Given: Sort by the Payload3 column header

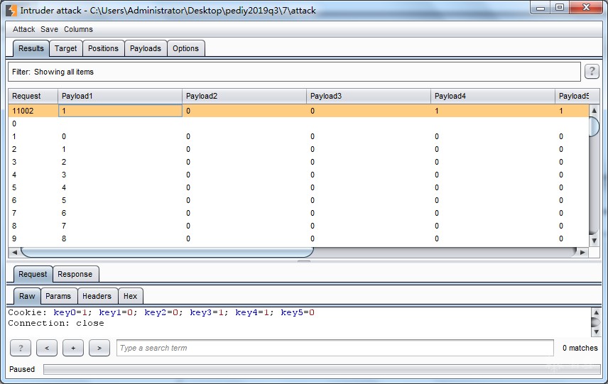Looking at the screenshot, I should tap(369, 96).
